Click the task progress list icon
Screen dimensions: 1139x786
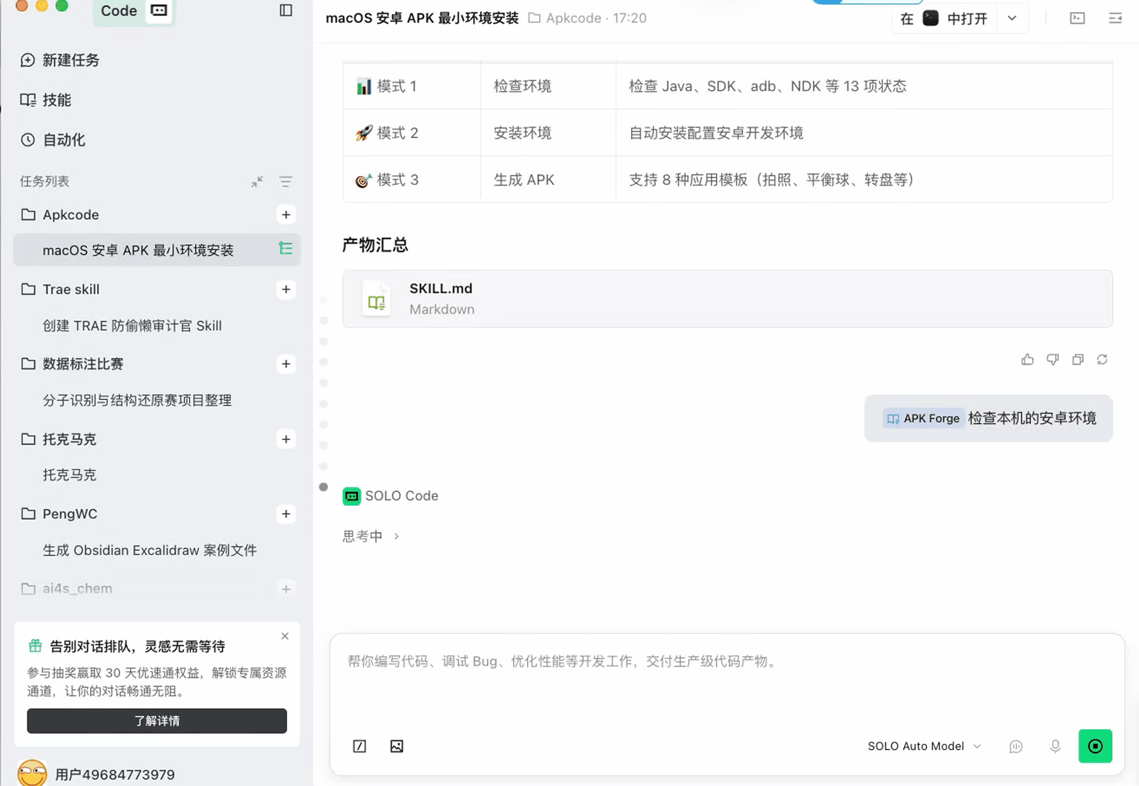[285, 249]
